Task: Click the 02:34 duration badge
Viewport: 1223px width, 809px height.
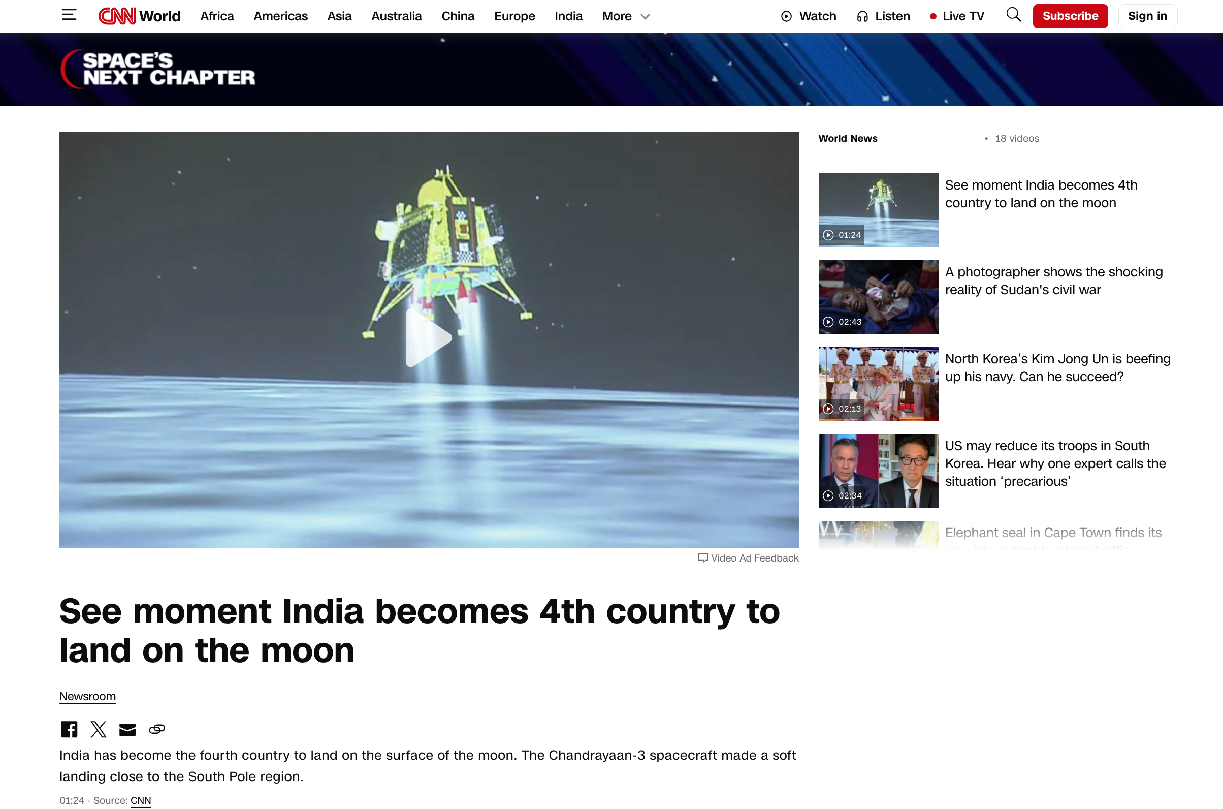Action: pos(843,496)
